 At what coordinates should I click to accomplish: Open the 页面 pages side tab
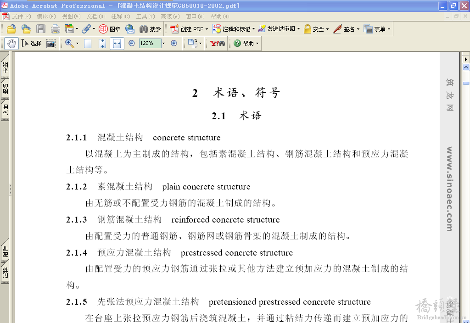(x=5, y=110)
